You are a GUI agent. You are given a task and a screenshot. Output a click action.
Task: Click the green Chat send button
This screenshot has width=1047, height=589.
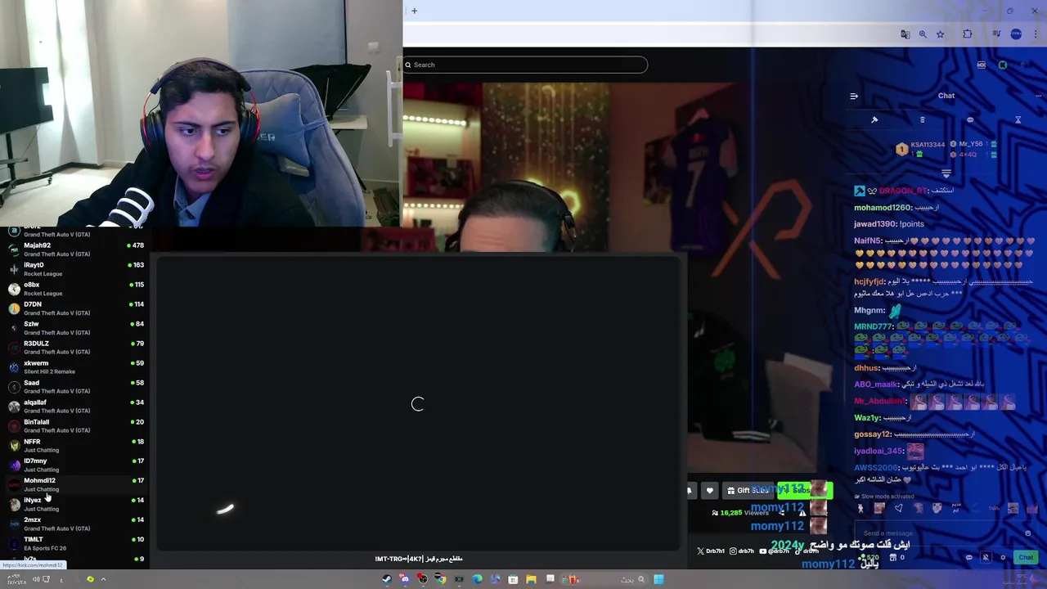pos(1026,557)
